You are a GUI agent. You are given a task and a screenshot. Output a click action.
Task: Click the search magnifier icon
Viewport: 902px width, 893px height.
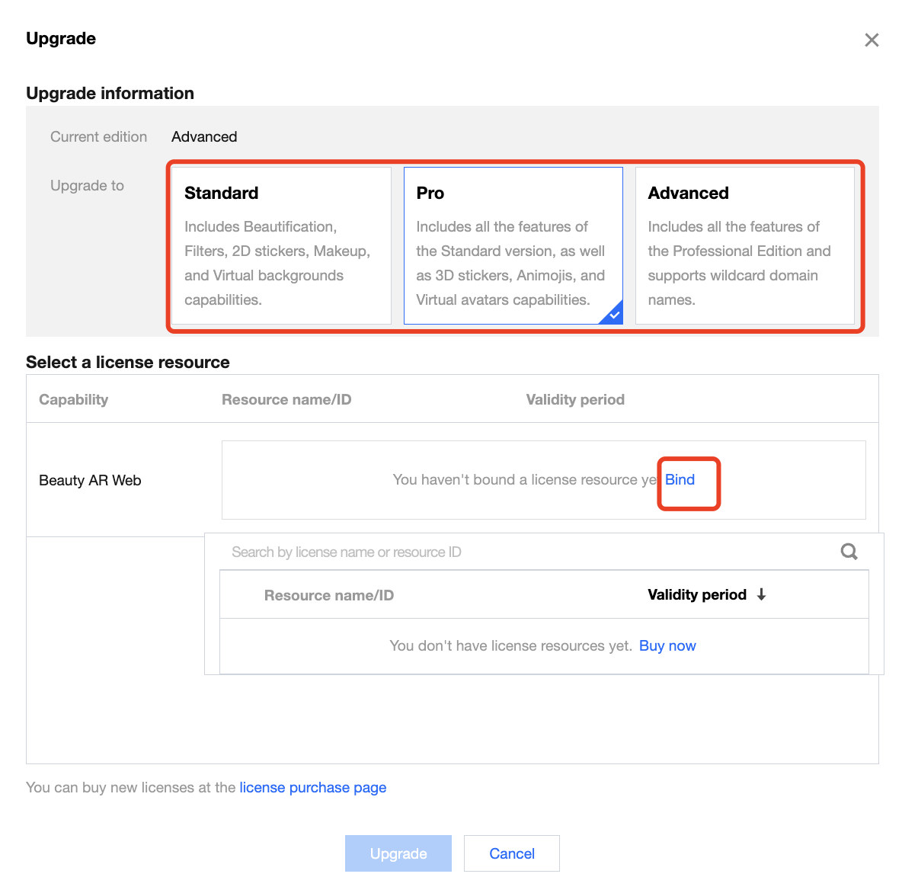pos(849,552)
